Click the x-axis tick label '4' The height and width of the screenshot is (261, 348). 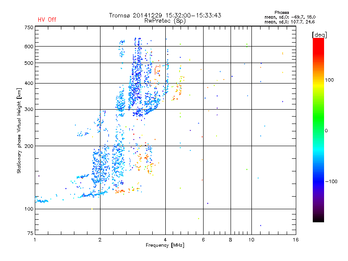click(165, 240)
